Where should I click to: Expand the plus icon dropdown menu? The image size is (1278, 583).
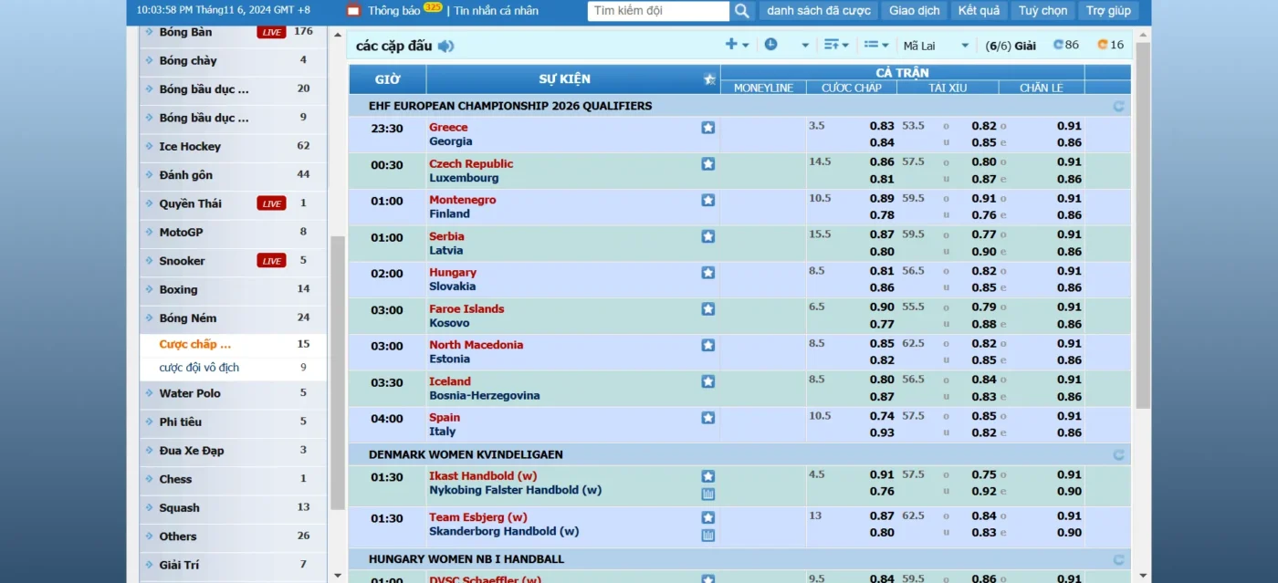(737, 45)
